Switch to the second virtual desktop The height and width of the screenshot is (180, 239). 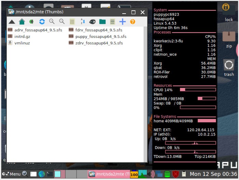point(71,174)
